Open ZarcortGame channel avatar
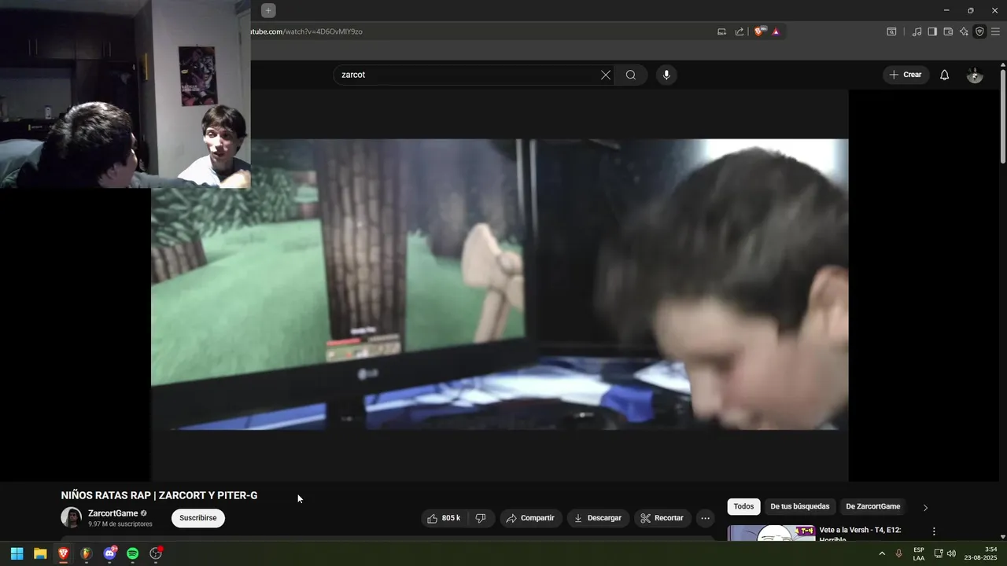This screenshot has height=566, width=1007. pyautogui.click(x=72, y=517)
